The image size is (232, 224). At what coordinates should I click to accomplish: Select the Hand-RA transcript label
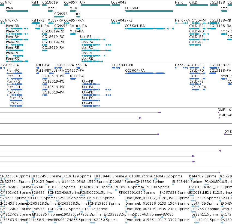182,20
